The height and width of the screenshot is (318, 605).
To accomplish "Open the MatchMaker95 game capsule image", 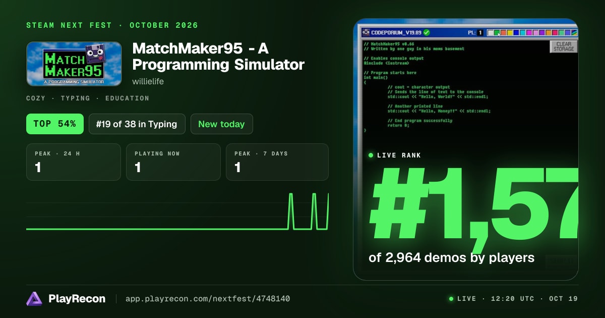I will click(x=74, y=64).
